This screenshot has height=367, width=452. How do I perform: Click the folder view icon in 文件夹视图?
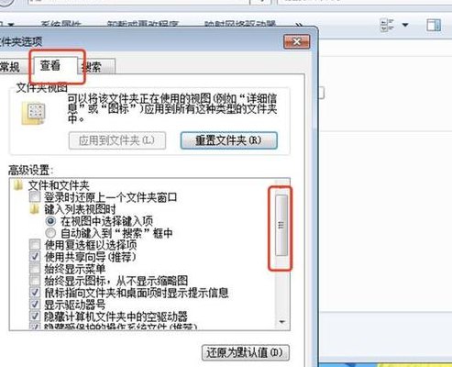coord(33,114)
